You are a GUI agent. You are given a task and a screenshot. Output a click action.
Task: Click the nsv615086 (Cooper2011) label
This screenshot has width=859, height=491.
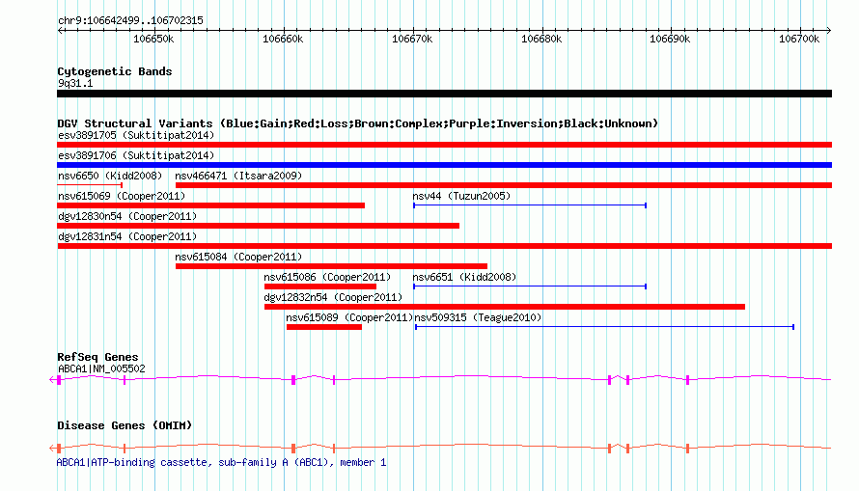pyautogui.click(x=327, y=277)
